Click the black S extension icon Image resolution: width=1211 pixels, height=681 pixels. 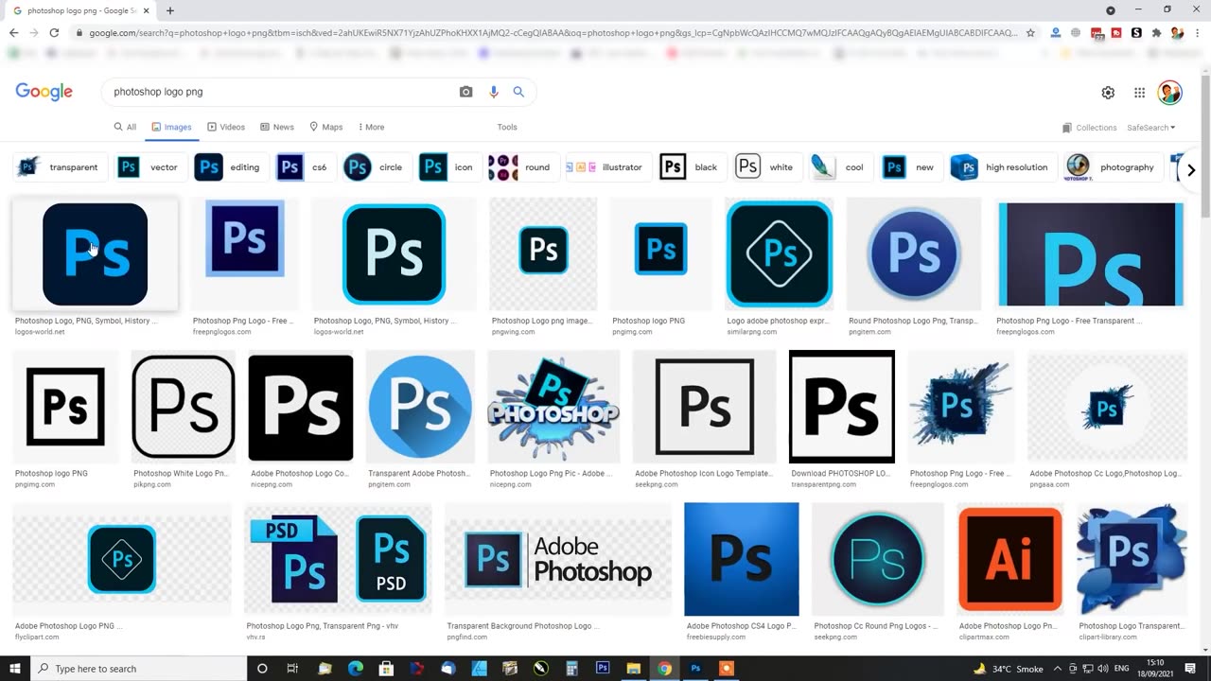click(x=1136, y=33)
